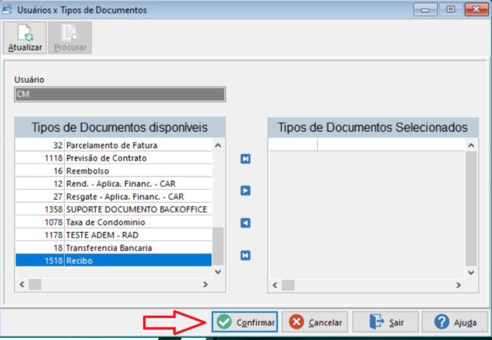492x340 pixels.
Task: Click the Usuário input field
Action: tap(120, 94)
